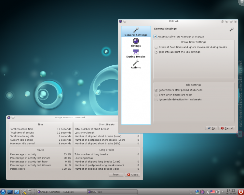Click the 'Total recorded time' label
This screenshot has height=195, width=244.
pyautogui.click(x=22, y=129)
